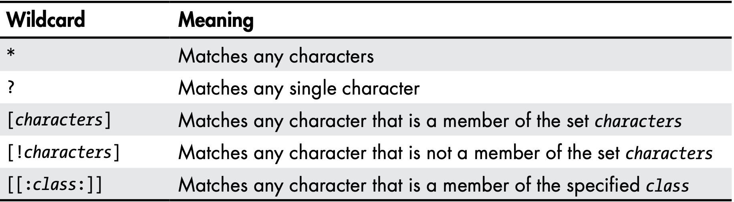The height and width of the screenshot is (202, 734).
Task: Click the word 'Matches' in the first row
Action: pyautogui.click(x=213, y=56)
